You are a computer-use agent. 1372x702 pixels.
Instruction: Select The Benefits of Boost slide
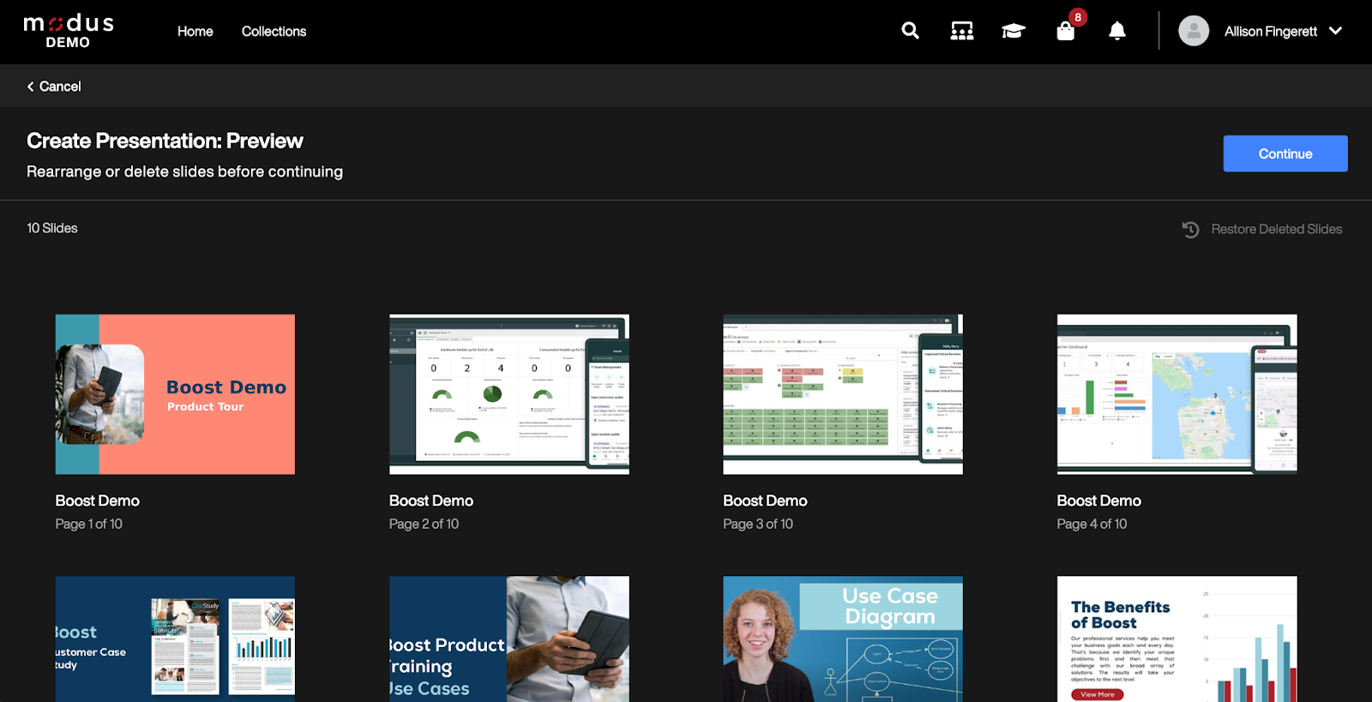1176,639
